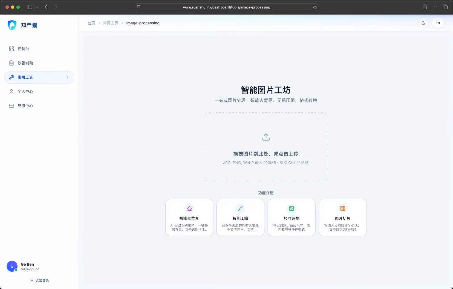
Task: Toggle the browser sidebar panel
Action: [29, 7]
